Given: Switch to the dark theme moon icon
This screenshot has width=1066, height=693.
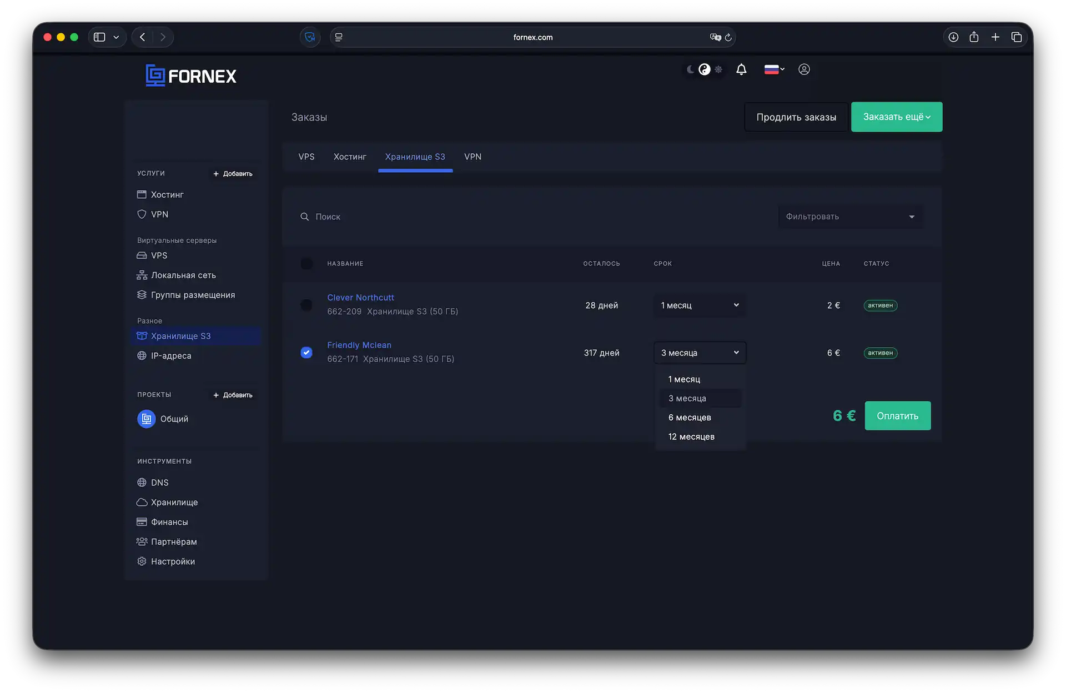Looking at the screenshot, I should coord(690,69).
